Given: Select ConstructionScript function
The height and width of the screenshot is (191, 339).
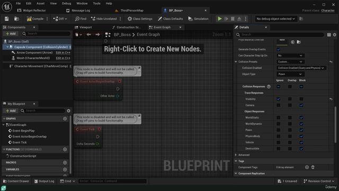Looking at the screenshot, I should tap(23, 156).
